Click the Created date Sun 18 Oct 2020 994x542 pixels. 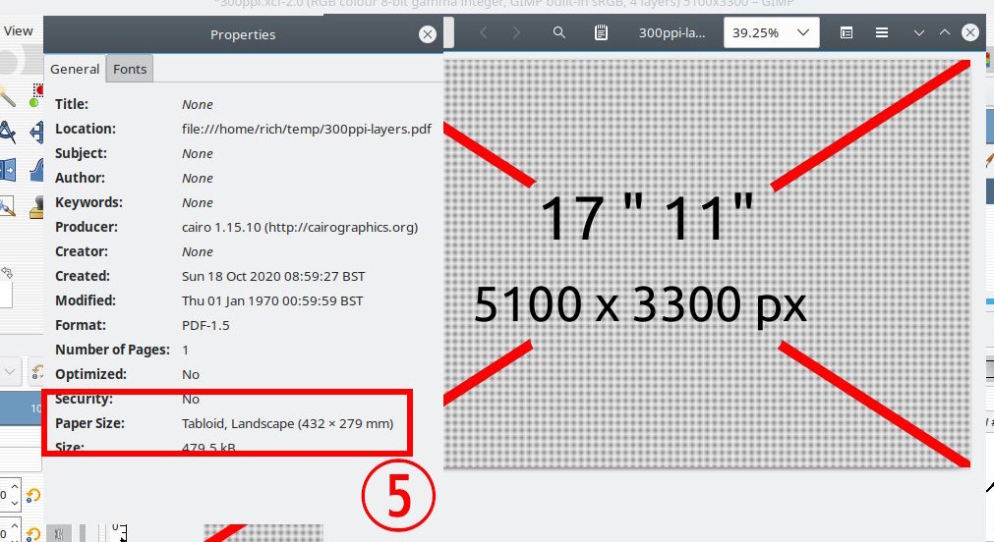coord(273,276)
